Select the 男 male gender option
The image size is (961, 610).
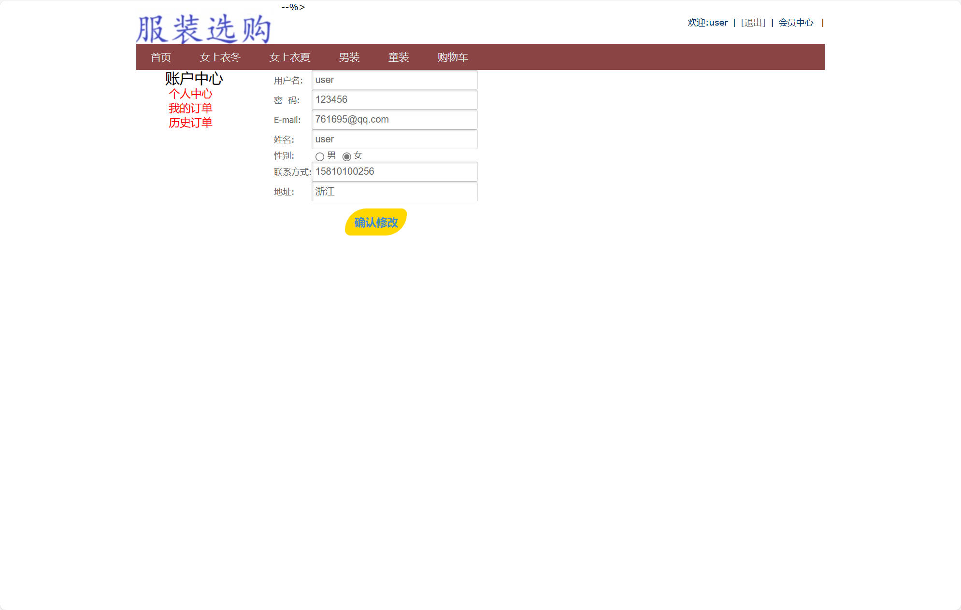coord(320,156)
